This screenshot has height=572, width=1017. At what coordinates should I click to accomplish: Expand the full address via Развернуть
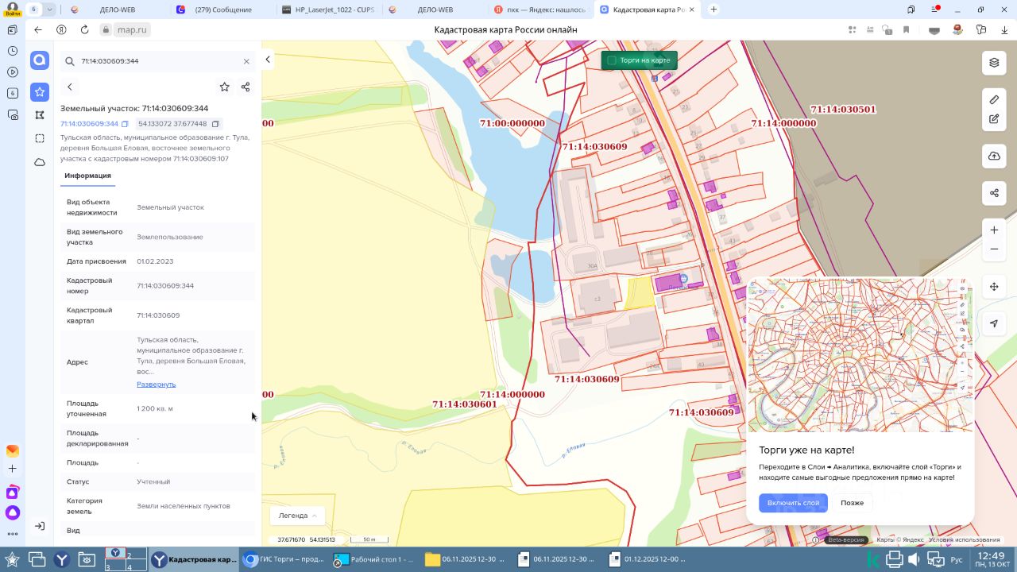156,385
